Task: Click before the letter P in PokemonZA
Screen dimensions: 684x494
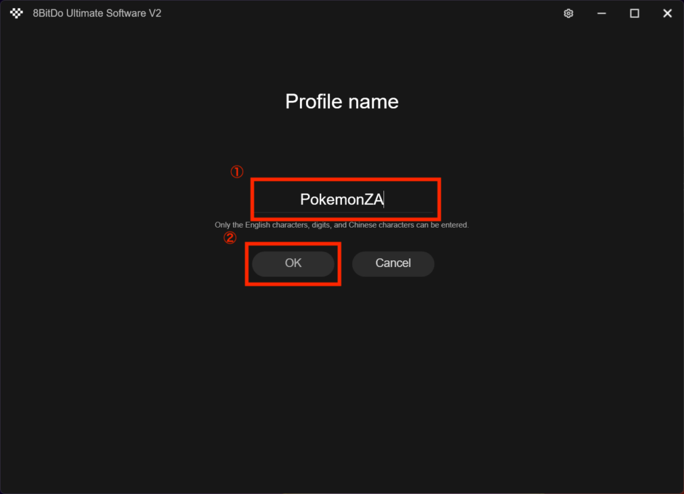Action: tap(301, 199)
